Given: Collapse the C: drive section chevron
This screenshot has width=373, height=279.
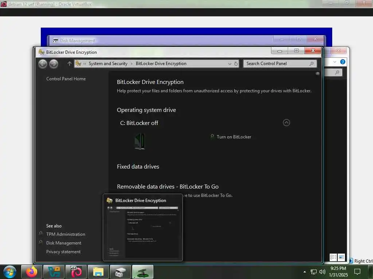Looking at the screenshot, I should [286, 123].
